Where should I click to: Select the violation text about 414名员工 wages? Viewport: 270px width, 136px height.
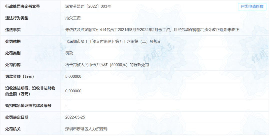click(152, 30)
